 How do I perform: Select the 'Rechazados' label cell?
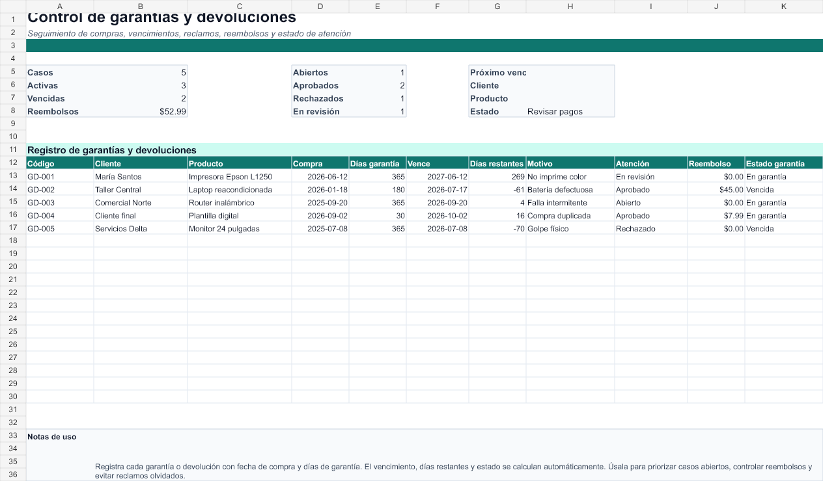[320, 98]
